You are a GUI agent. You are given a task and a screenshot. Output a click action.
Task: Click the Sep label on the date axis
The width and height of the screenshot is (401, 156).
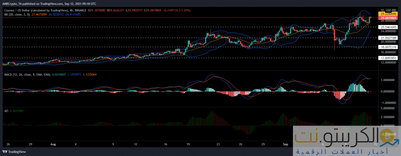[x=285, y=145]
